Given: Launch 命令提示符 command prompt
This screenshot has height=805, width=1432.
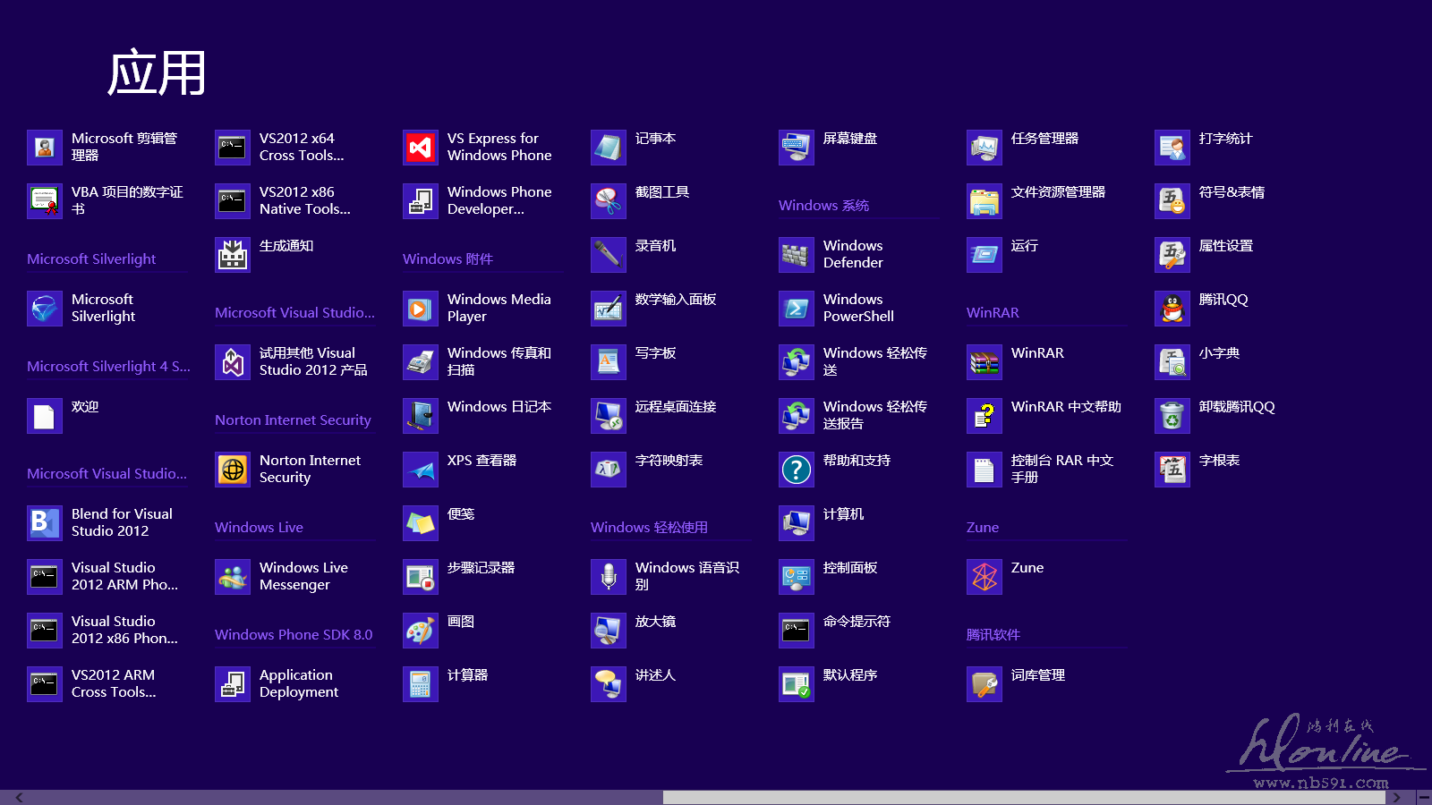Looking at the screenshot, I should point(797,631).
